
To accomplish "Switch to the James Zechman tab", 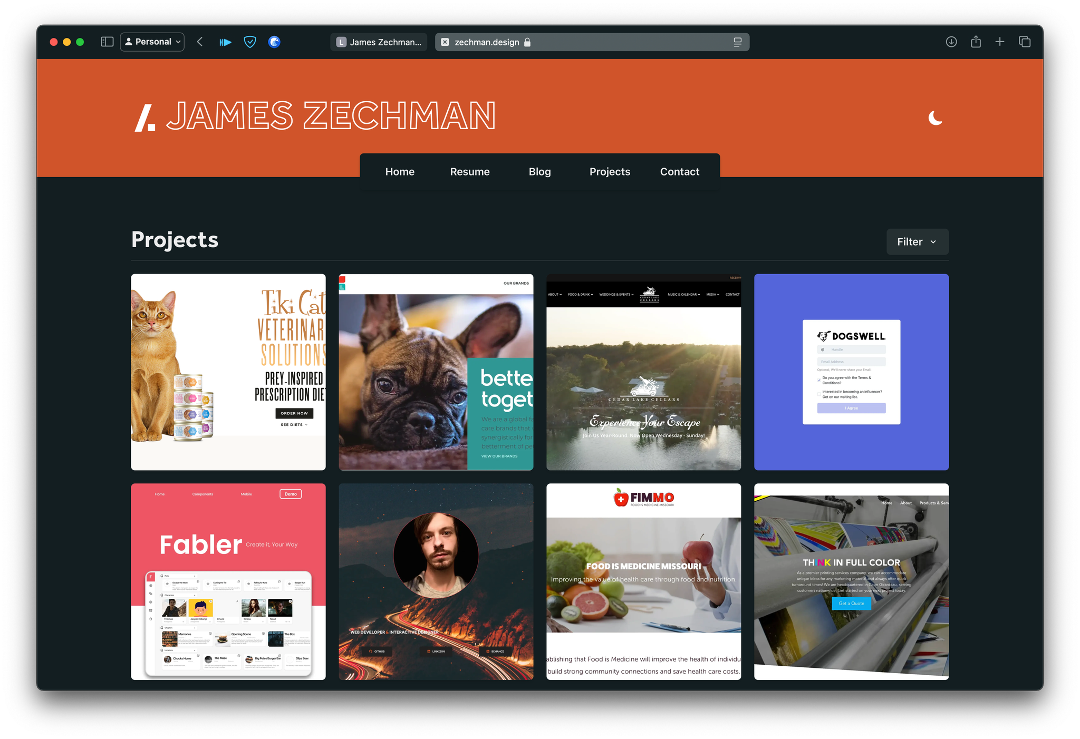I will pos(379,42).
